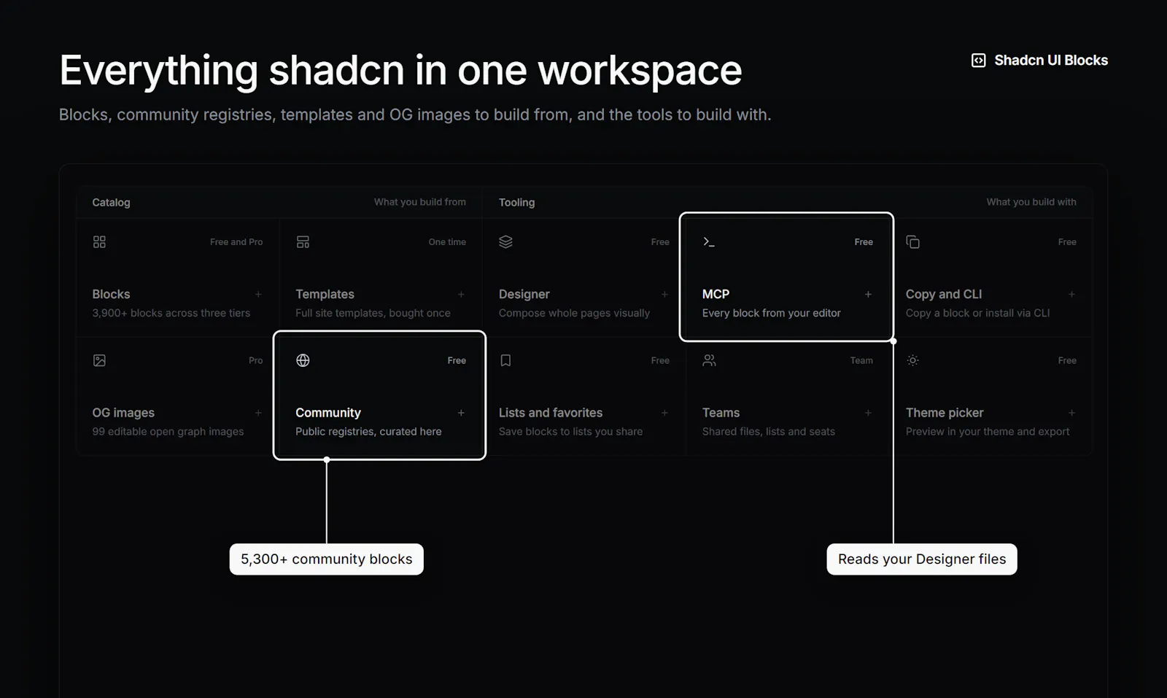Screen dimensions: 1167x698
Task: Click 'Shared files, lists and seats' text
Action: point(769,432)
